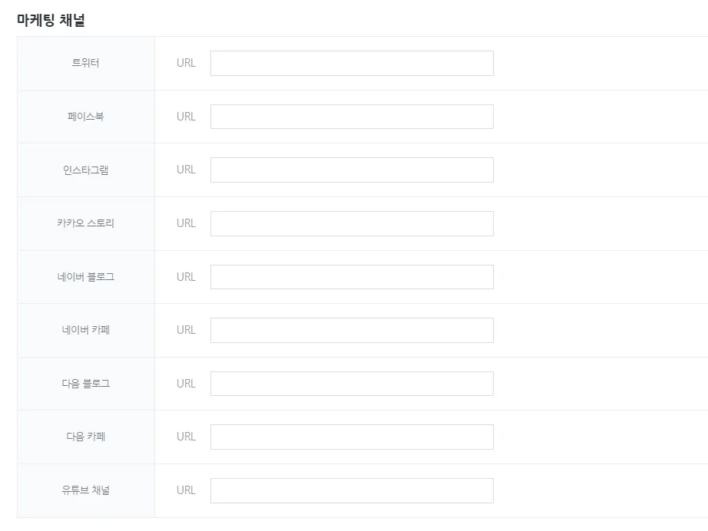Click the 네이버 카페 URL input field
This screenshot has height=531, width=708.
tap(352, 330)
